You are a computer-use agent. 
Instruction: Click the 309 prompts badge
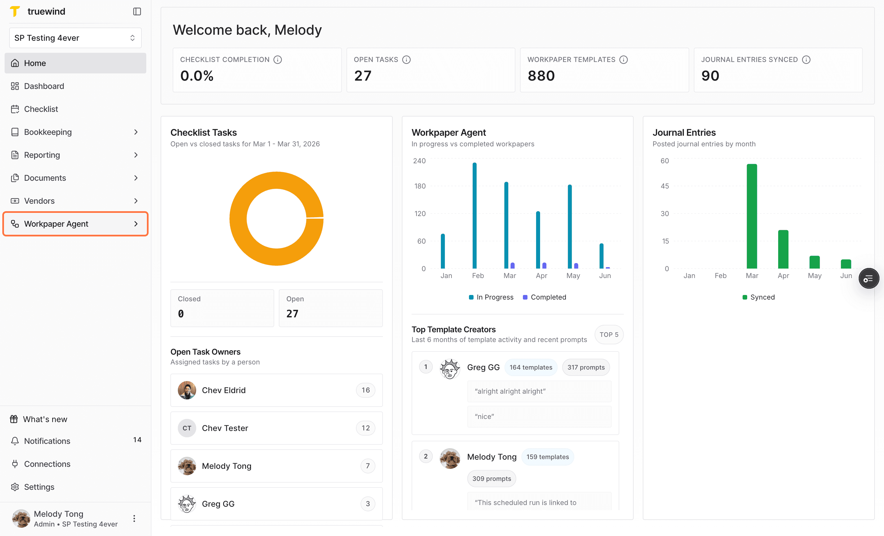point(492,479)
